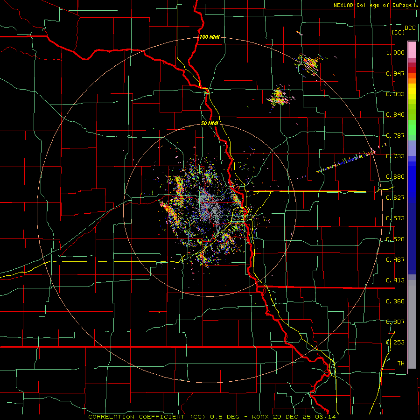Pick the pink segment of the color bar
The image size is (420, 420).
[412, 49]
